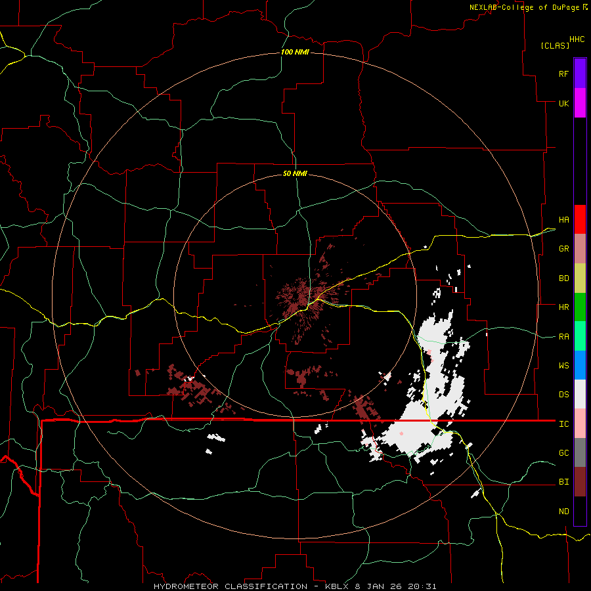Click the IC light pink legend swatch
This screenshot has width=591, height=591.
tap(580, 424)
